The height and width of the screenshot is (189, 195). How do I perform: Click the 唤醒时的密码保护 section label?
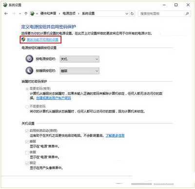[34, 81]
